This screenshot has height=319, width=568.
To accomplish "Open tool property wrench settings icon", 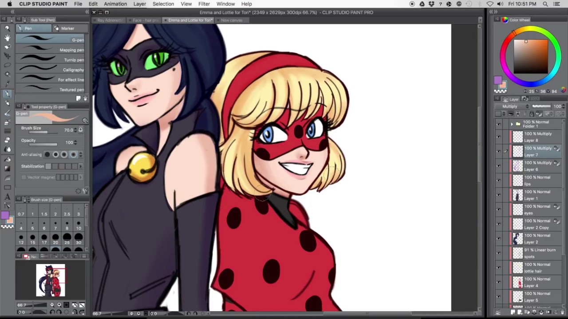I will (85, 191).
